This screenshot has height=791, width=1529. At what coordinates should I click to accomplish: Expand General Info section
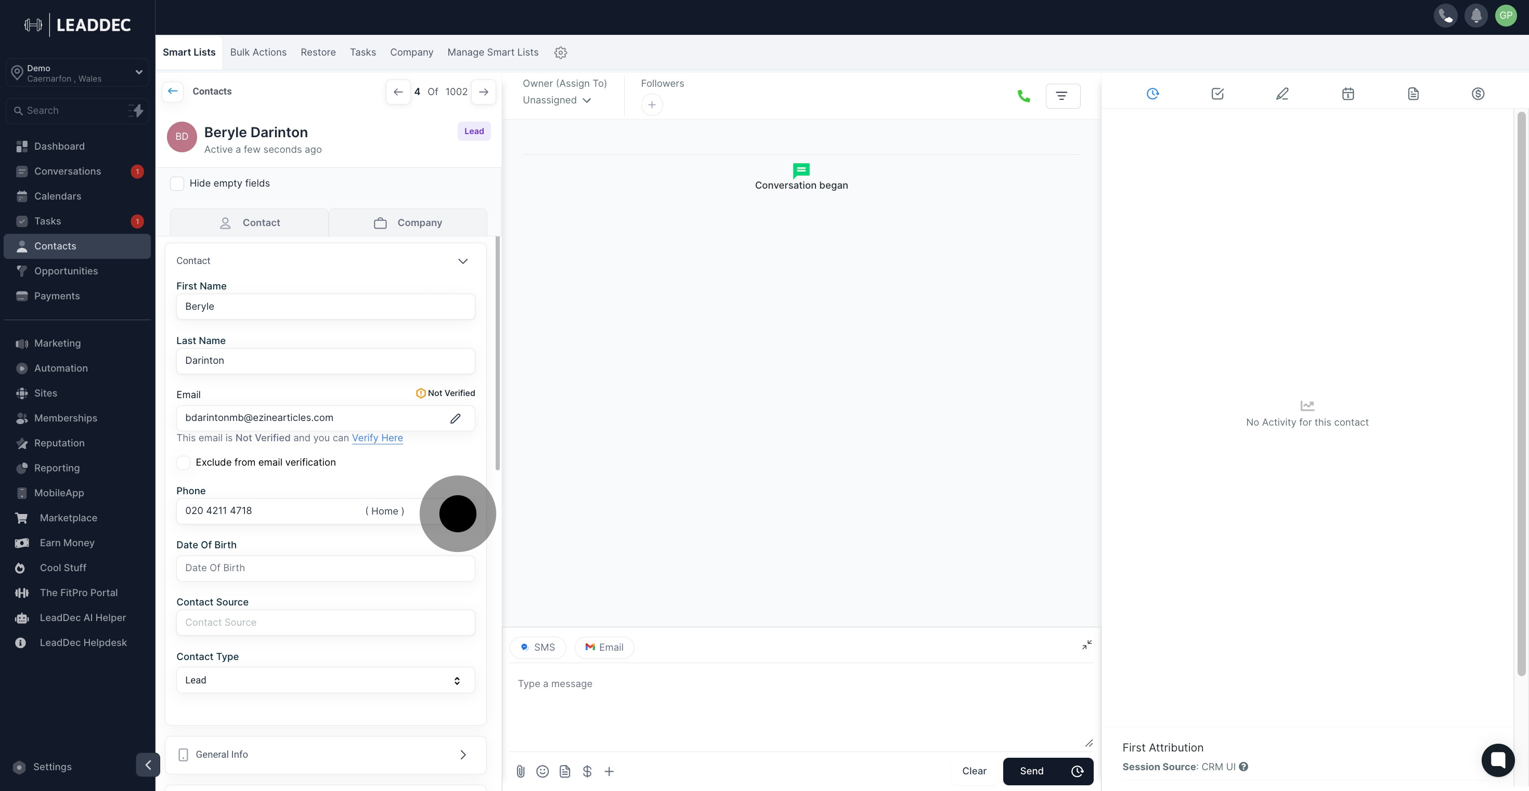click(325, 755)
